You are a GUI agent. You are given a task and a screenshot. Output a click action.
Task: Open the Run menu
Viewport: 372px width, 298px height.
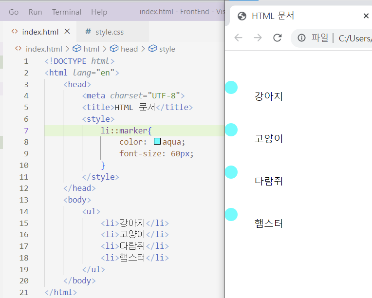point(35,12)
